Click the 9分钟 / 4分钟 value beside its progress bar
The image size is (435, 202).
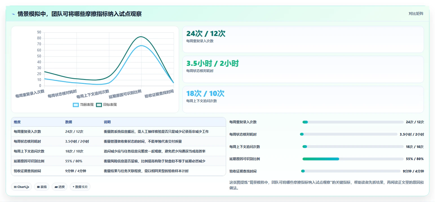coord(413,171)
